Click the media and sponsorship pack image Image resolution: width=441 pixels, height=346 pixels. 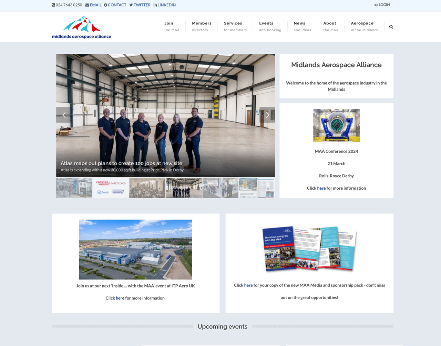309,249
